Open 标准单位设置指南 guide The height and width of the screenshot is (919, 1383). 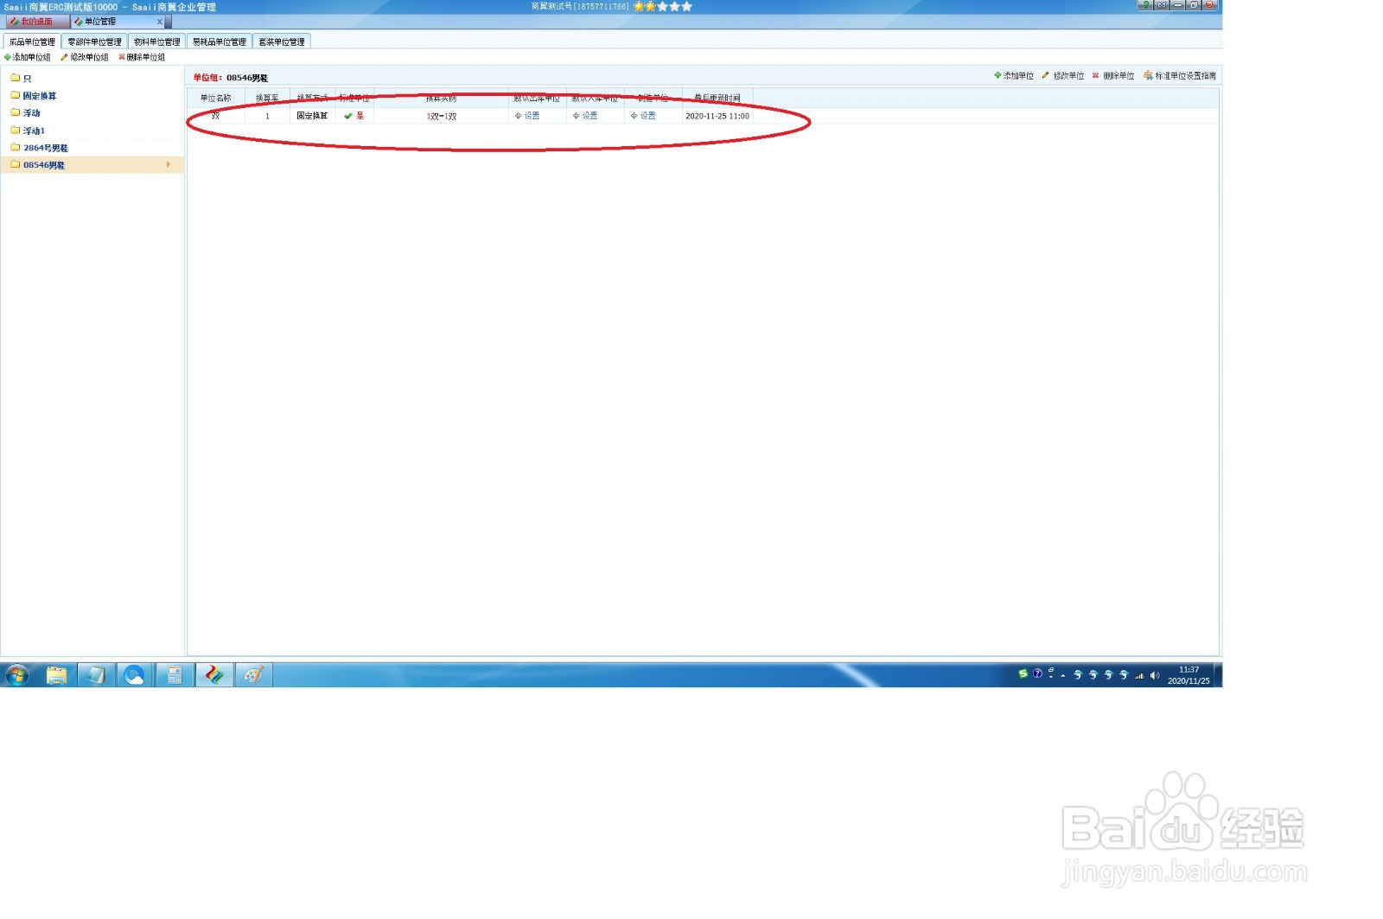[x=1180, y=76]
